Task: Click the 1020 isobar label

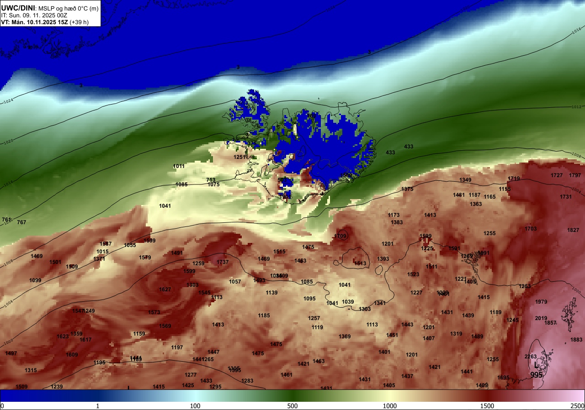Action: (x=8, y=142)
